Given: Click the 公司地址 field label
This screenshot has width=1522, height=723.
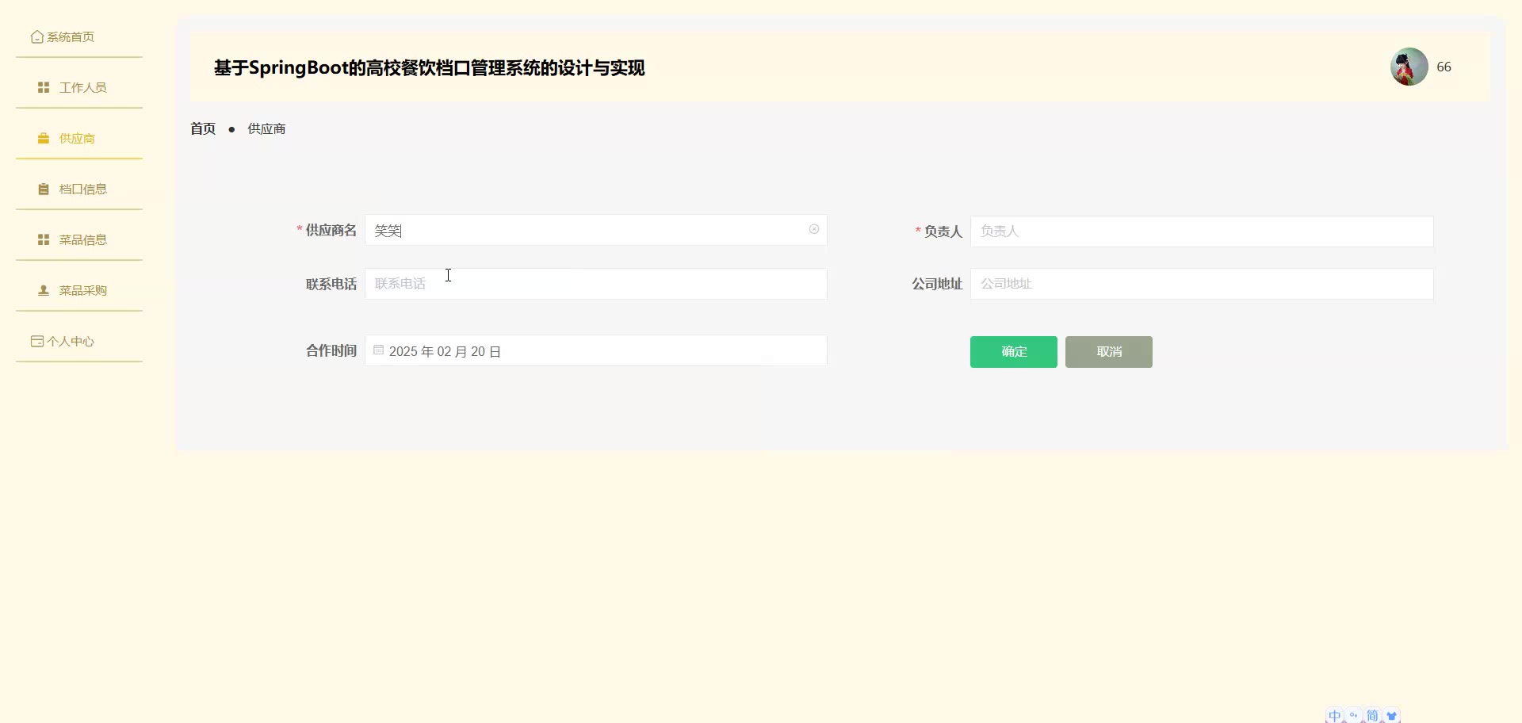Looking at the screenshot, I should [937, 284].
